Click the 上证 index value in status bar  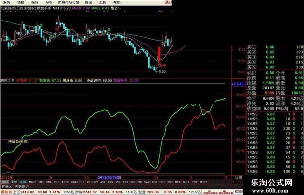[x=27, y=192]
